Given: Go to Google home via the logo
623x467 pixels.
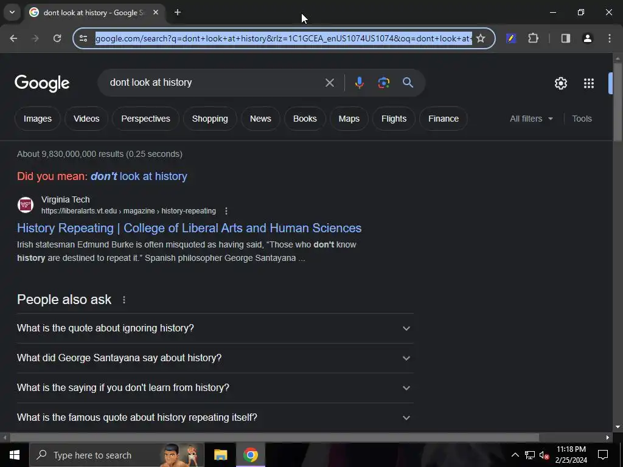Looking at the screenshot, I should click(x=42, y=83).
